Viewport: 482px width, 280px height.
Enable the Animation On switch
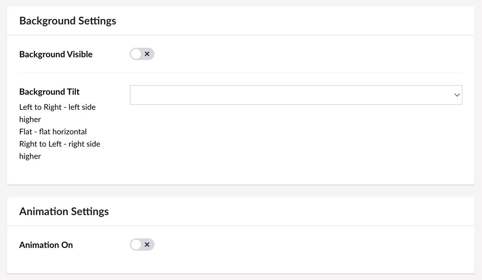point(142,245)
